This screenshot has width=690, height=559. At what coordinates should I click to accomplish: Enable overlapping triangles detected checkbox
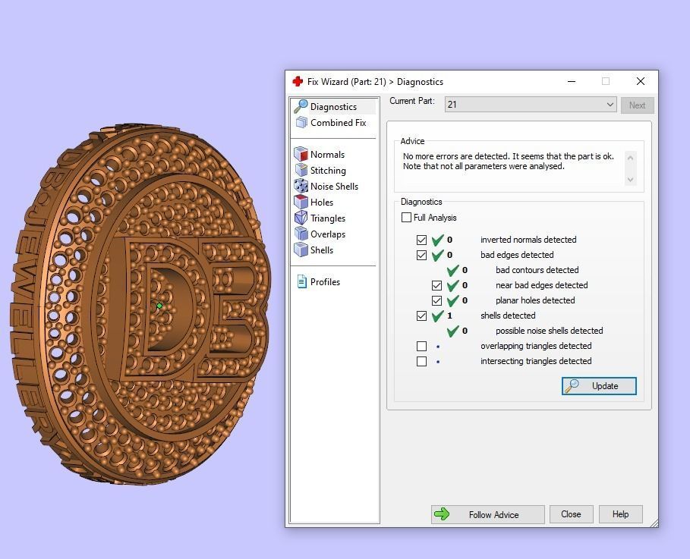pyautogui.click(x=421, y=346)
